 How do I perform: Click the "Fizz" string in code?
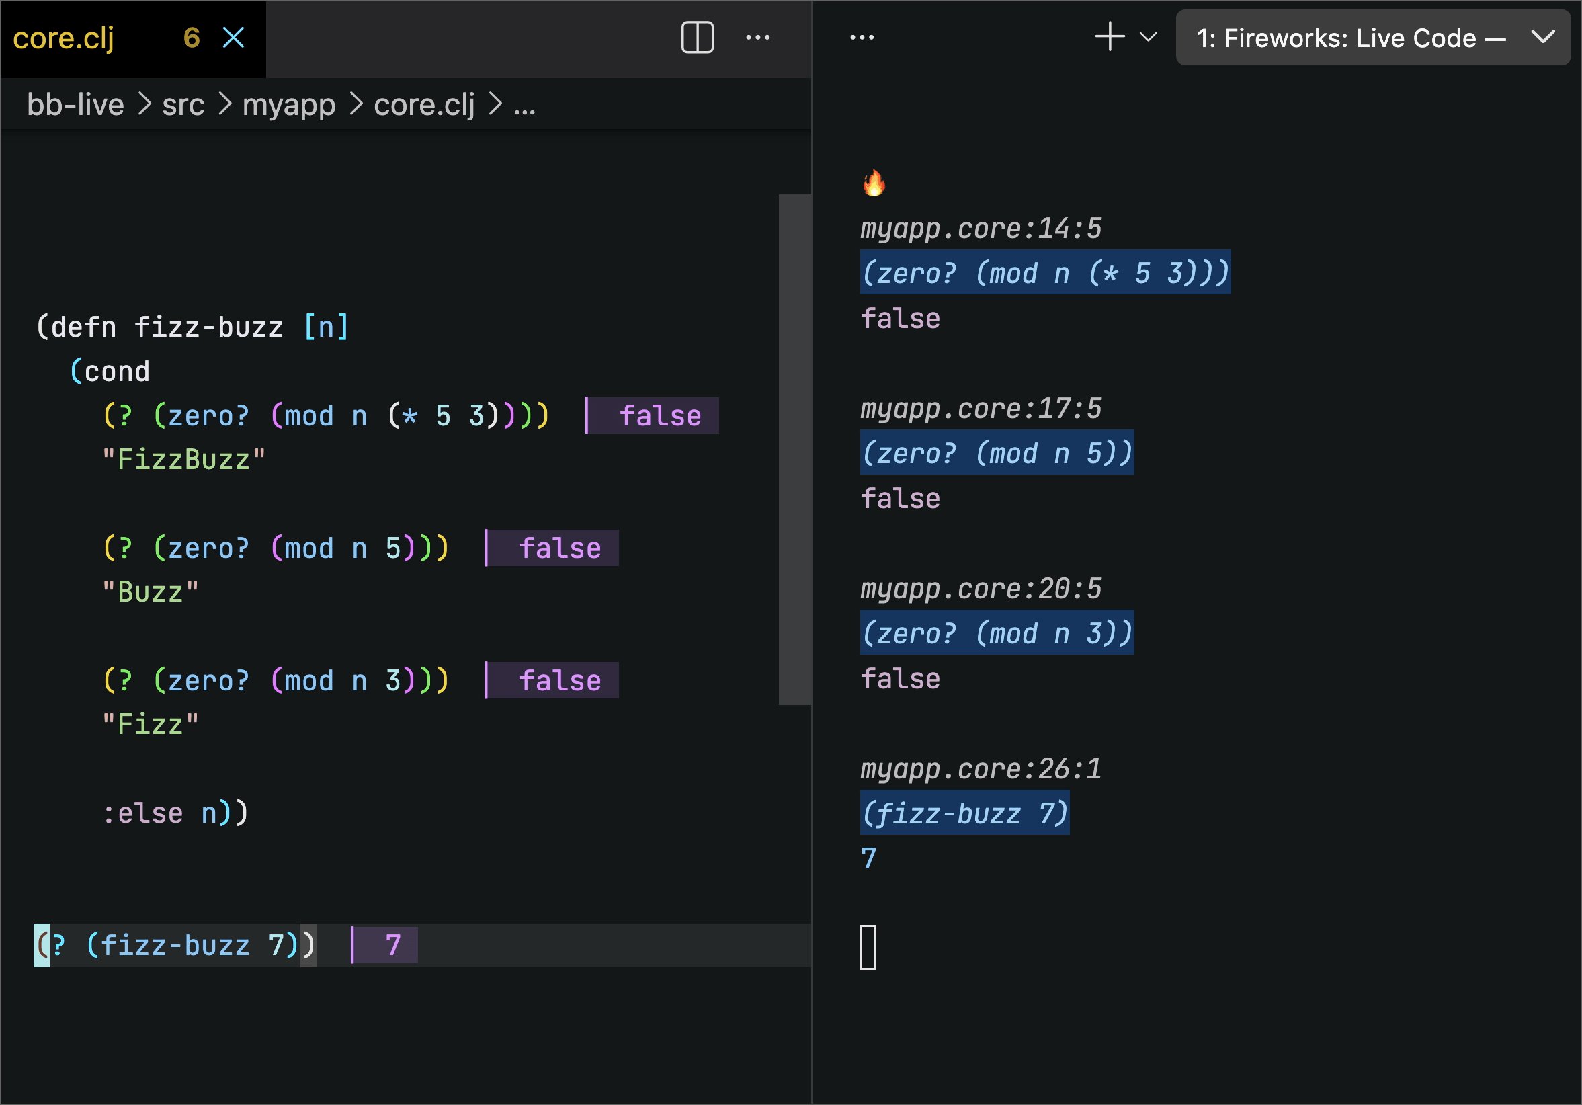pyautogui.click(x=151, y=724)
